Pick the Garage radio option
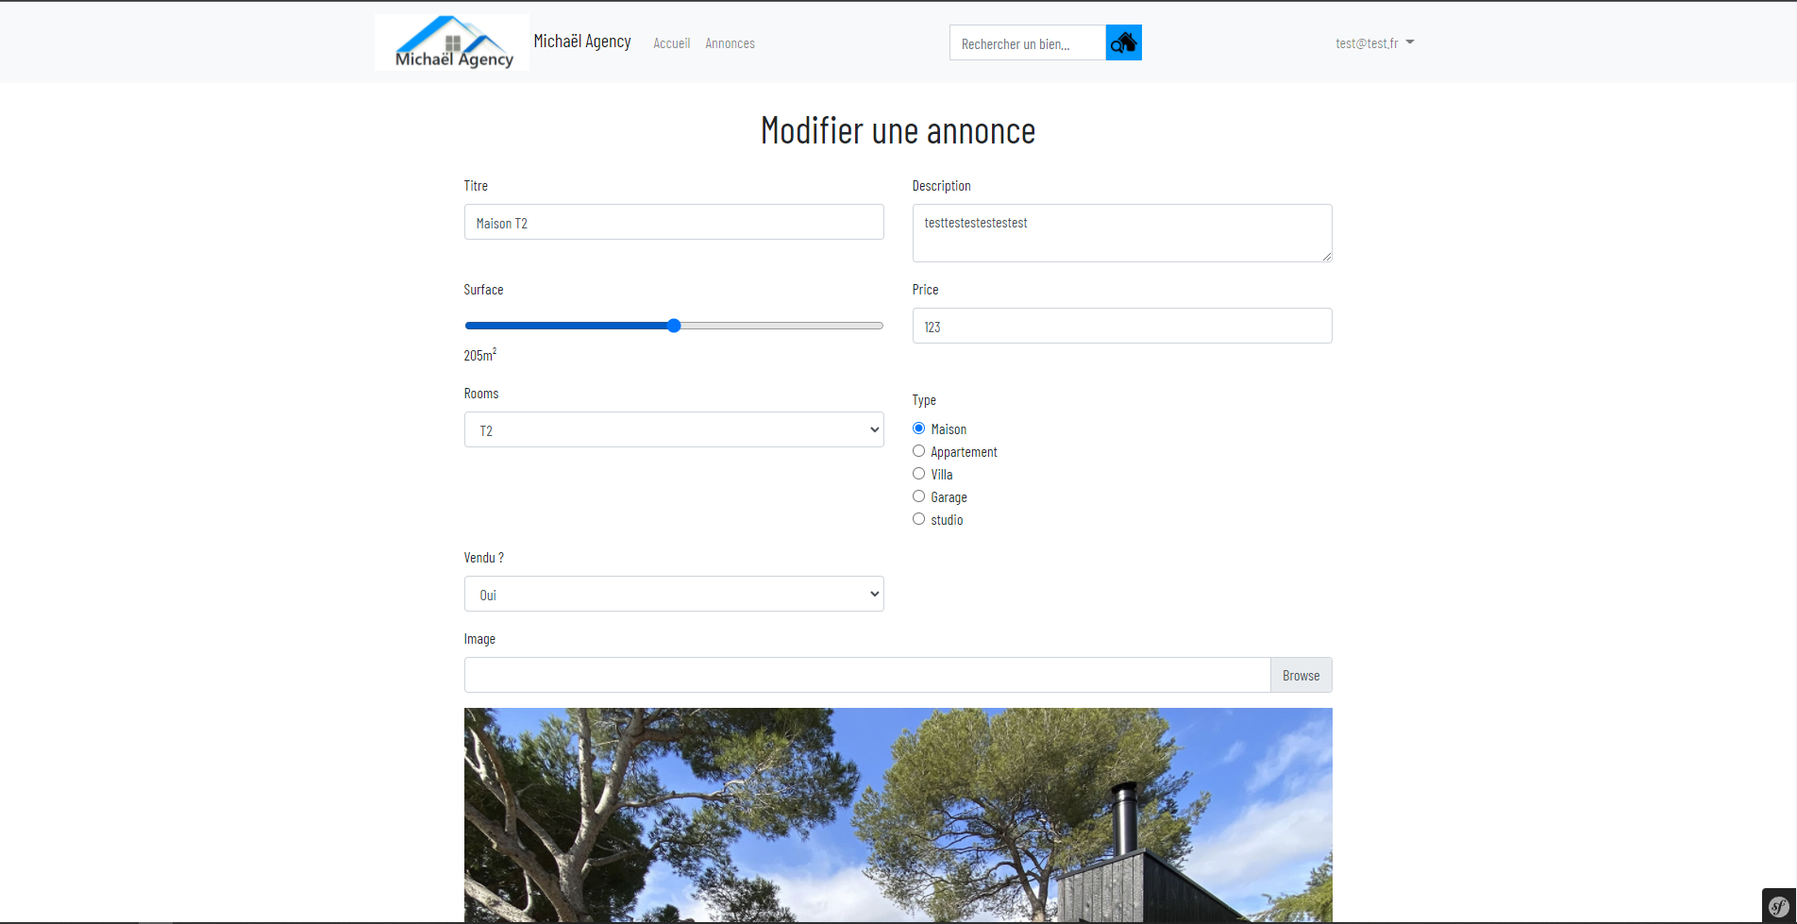Image resolution: width=1797 pixels, height=924 pixels. click(x=918, y=496)
